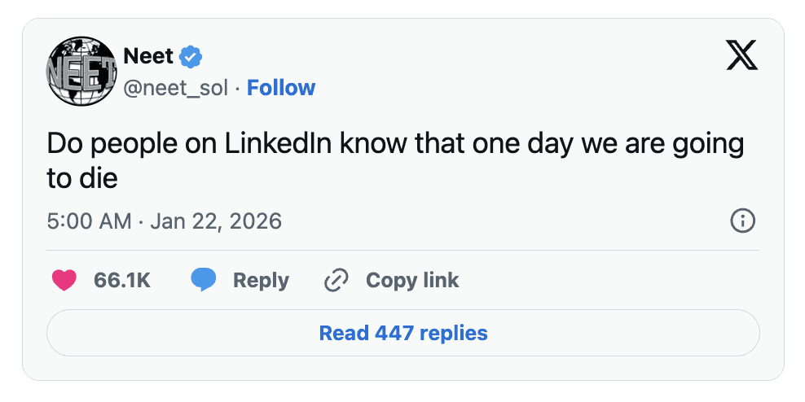Image resolution: width=805 pixels, height=402 pixels.
Task: Click the Reply text label
Action: click(x=261, y=281)
